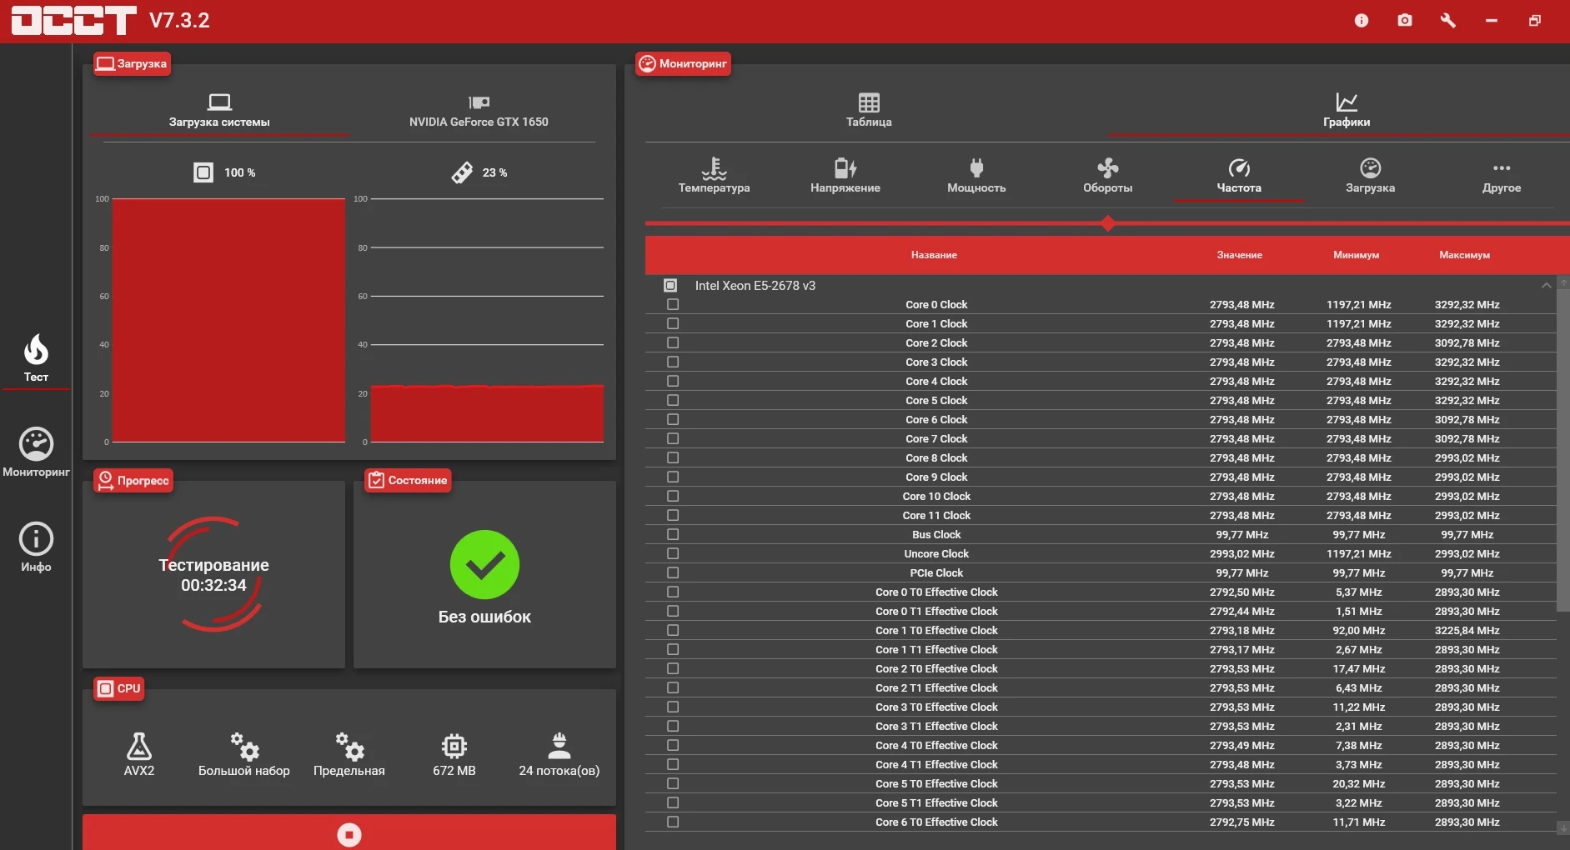Image resolution: width=1570 pixels, height=850 pixels.
Task: Sort by the Минимум column header
Action: click(x=1356, y=255)
